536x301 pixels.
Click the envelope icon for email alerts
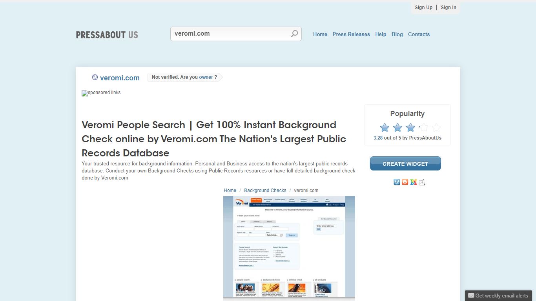471,296
